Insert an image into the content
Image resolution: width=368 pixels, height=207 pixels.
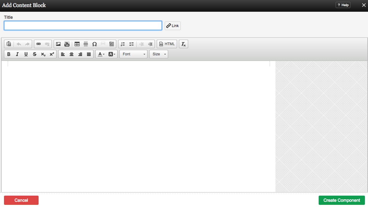[x=58, y=44]
